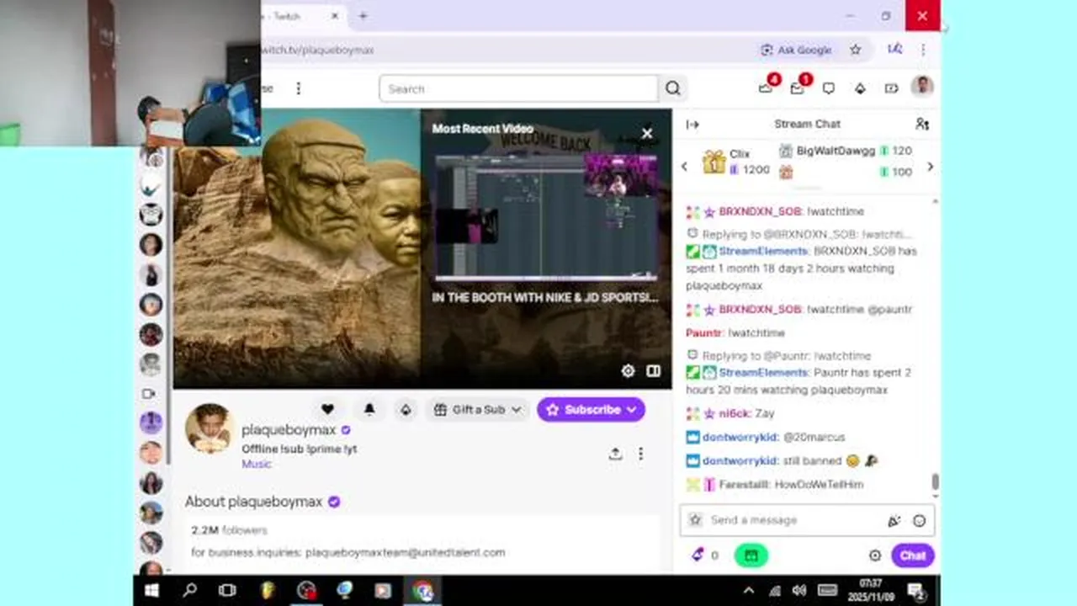
Task: Open the volume speaker tray icon
Action: click(x=799, y=591)
